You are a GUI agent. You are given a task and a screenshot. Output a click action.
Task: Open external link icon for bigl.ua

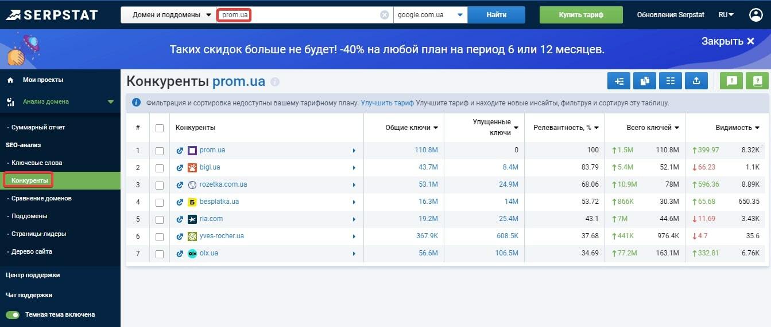(x=180, y=168)
